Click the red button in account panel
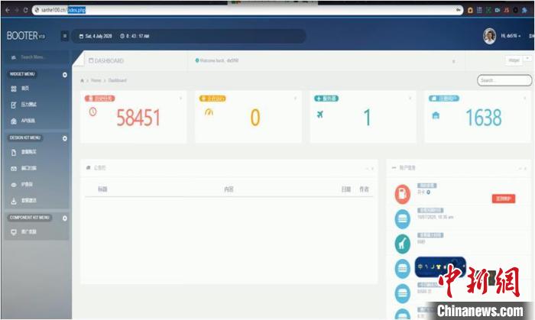This screenshot has width=535, height=320. (x=503, y=199)
